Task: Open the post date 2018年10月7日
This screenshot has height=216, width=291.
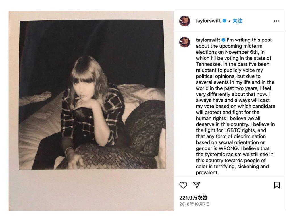Action: (194, 204)
